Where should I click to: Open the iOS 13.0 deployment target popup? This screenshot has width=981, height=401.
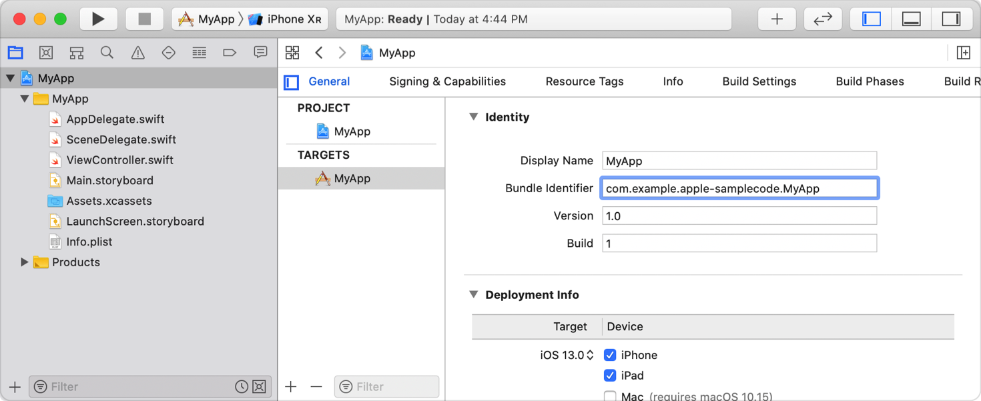(567, 355)
